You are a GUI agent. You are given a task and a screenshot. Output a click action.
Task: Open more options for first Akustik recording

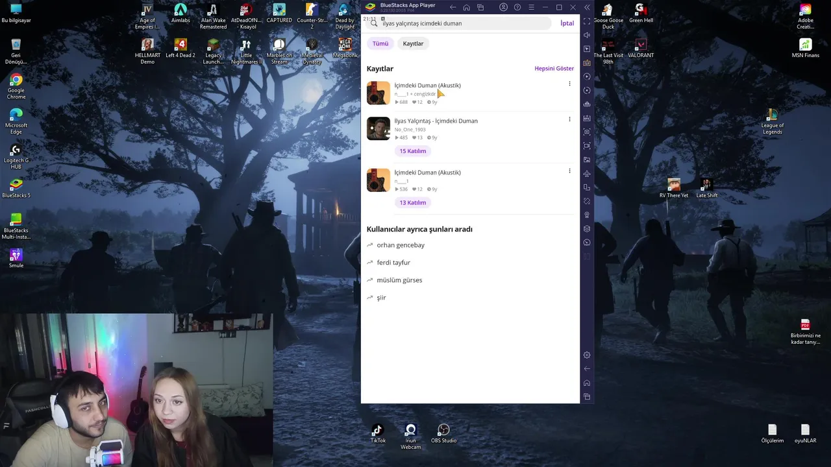tap(569, 84)
